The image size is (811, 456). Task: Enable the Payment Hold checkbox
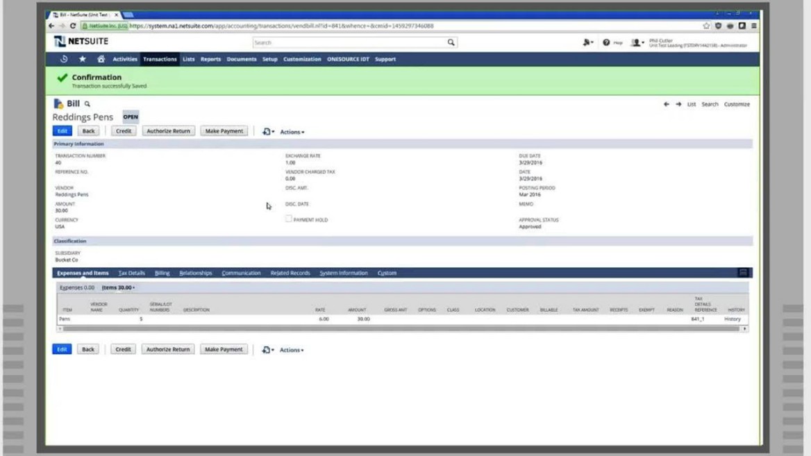click(x=289, y=219)
